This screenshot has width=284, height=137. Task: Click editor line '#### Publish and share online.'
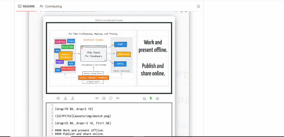(79, 134)
